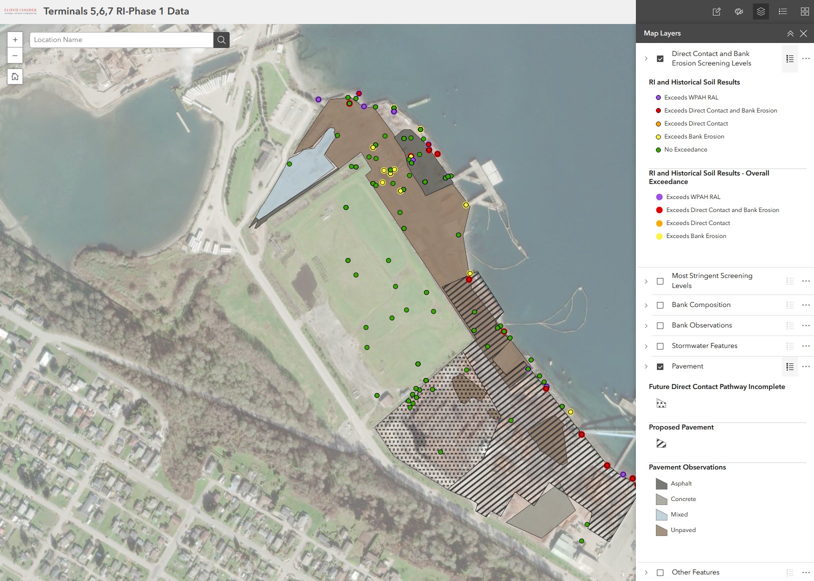Image resolution: width=814 pixels, height=581 pixels.
Task: Return map to home extent
Action: point(15,76)
